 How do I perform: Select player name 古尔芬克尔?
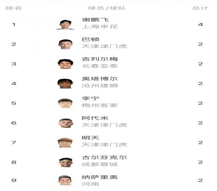[x=104, y=158]
